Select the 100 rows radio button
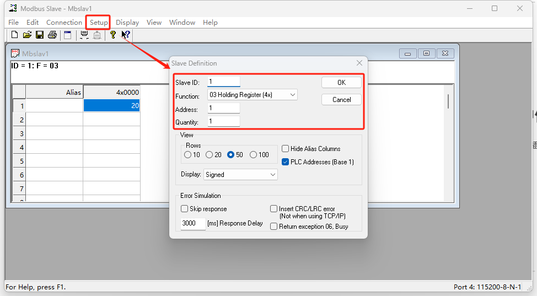Screen dimensions: 537x296 point(254,155)
